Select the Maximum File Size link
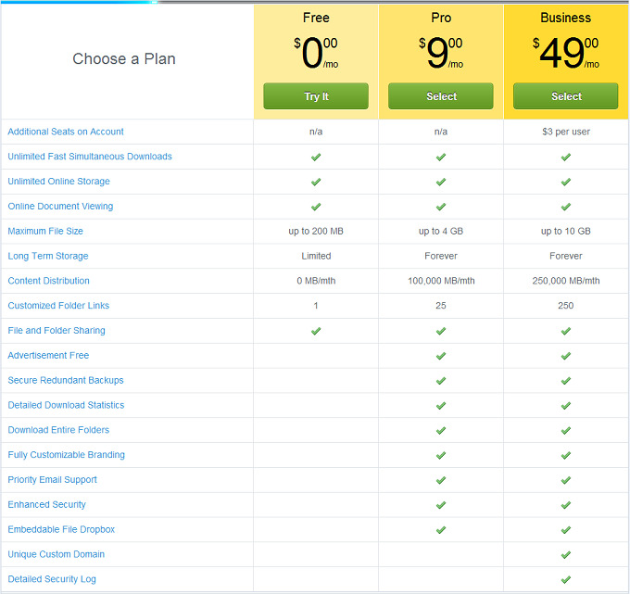 [45, 232]
